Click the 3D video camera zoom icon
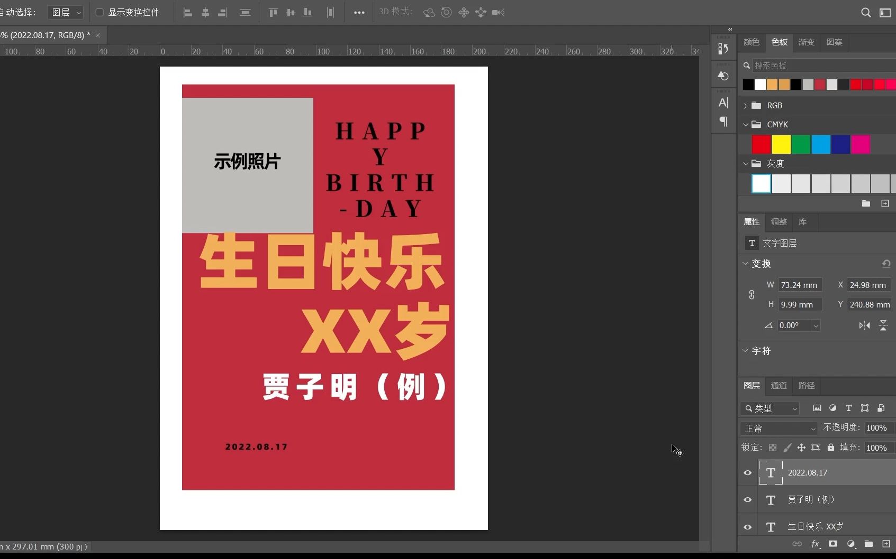The width and height of the screenshot is (896, 559). 498,12
